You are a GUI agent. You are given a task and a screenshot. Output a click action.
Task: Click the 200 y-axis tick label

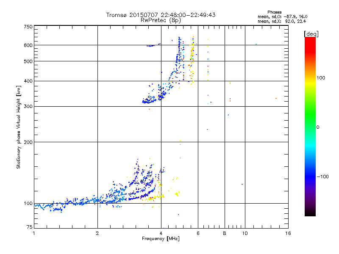28,142
